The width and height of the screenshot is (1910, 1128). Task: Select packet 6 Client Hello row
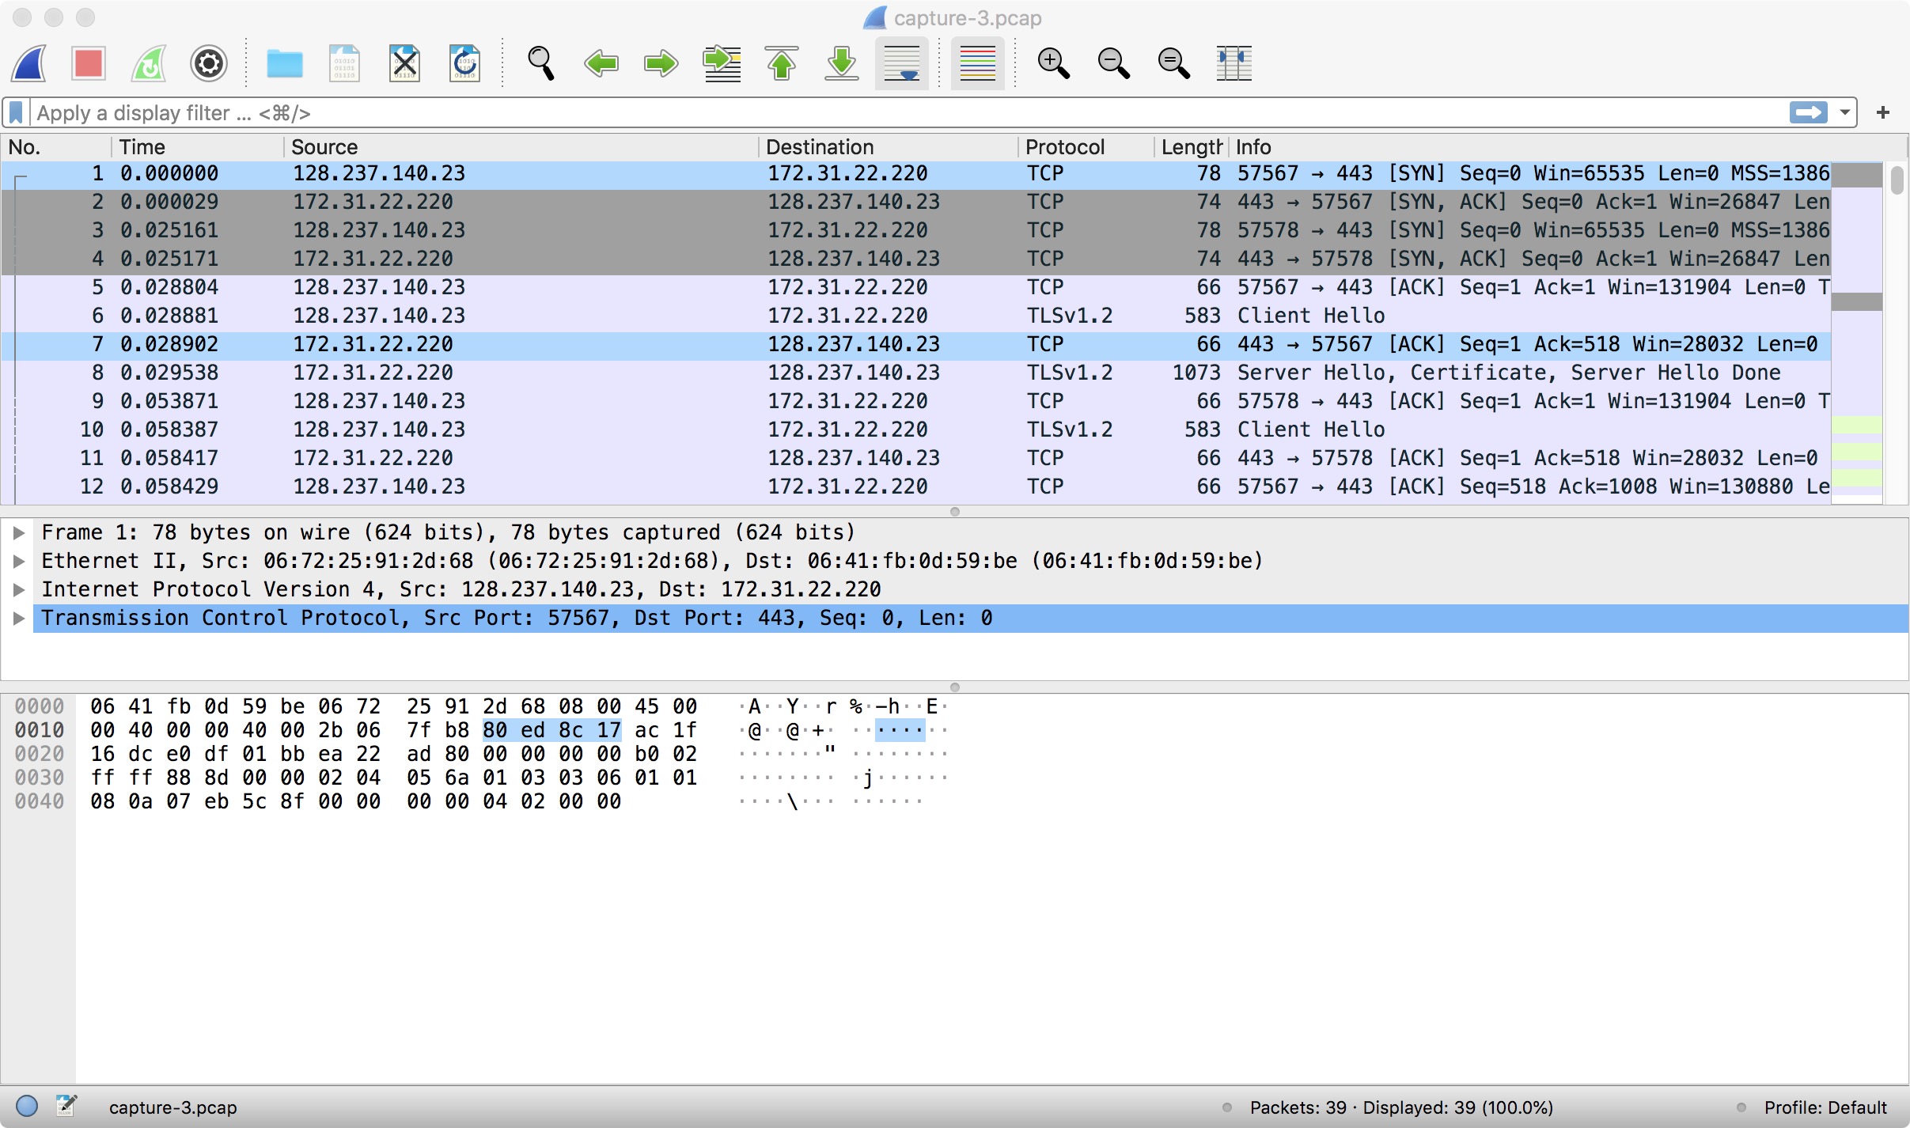tap(916, 316)
